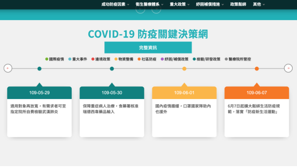Click the next carousel arrow under navigation

156,9
